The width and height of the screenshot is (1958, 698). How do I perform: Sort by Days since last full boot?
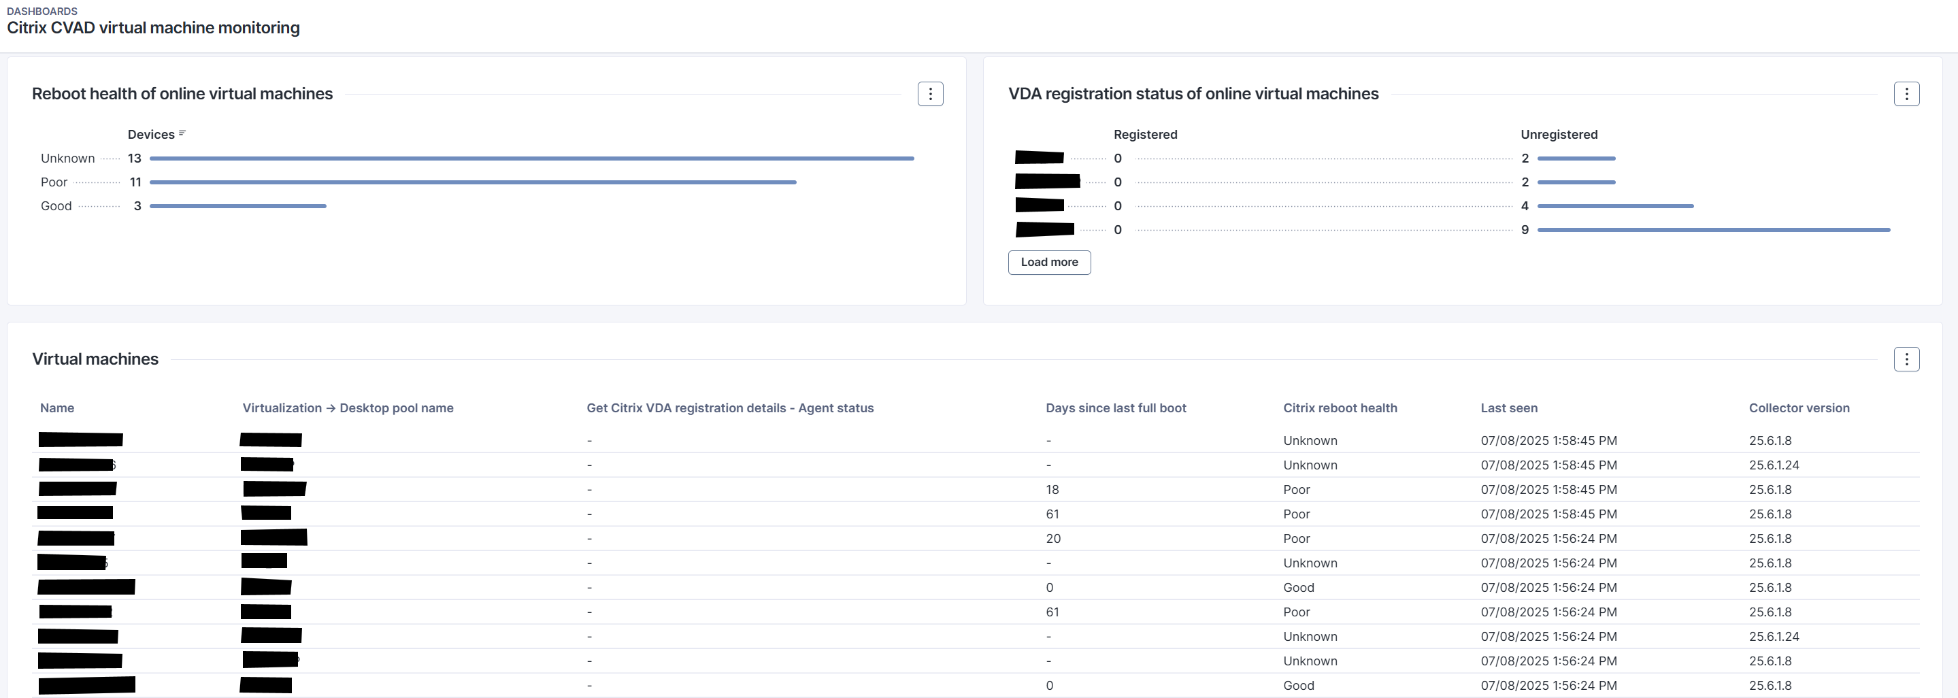1115,408
